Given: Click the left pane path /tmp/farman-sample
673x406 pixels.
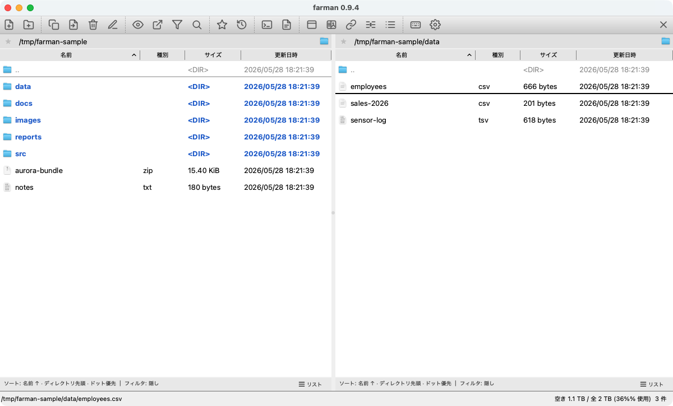Looking at the screenshot, I should pos(53,41).
